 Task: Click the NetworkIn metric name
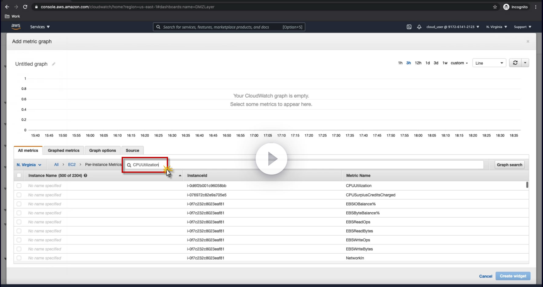[355, 258]
